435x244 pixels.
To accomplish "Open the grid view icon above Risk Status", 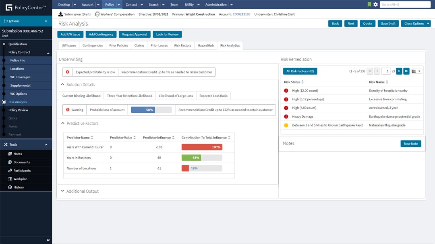I will pos(414,71).
